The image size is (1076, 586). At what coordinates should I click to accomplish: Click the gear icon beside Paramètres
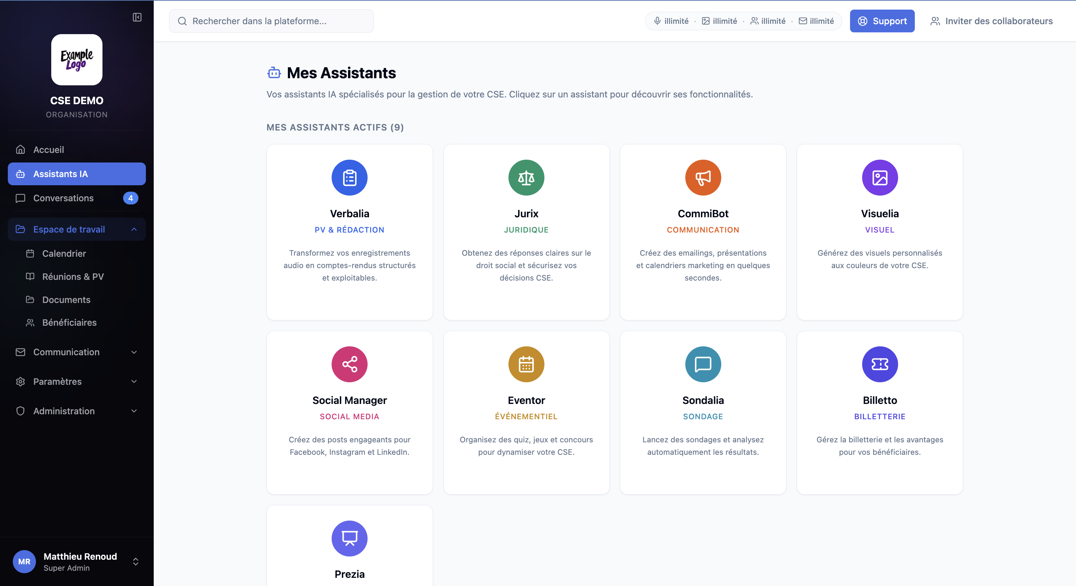21,382
